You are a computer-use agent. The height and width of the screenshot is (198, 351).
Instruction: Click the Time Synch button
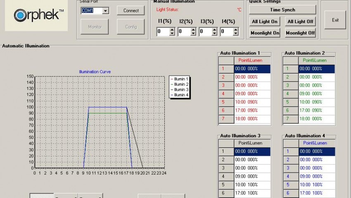point(282,10)
